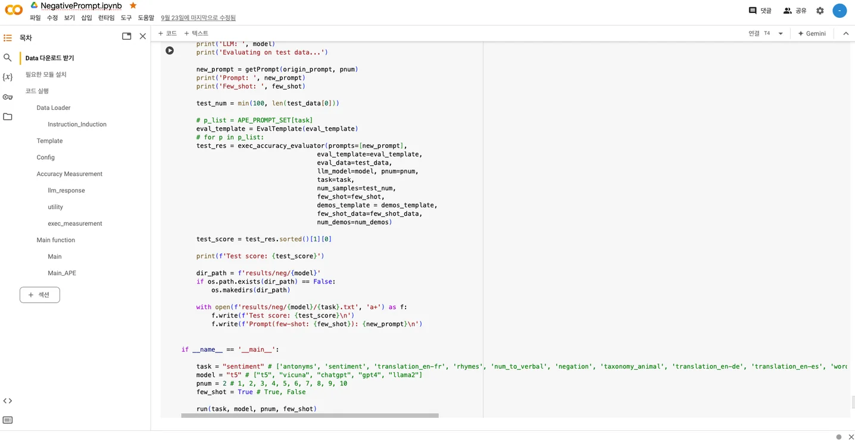Screen dimensions: 855x441
Task: Open the variables {x} panel
Action: [x=8, y=77]
